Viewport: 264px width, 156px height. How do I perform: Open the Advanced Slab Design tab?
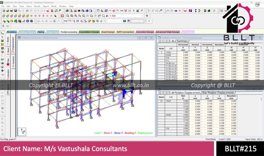(167, 32)
